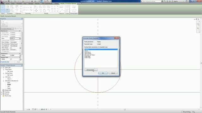Collapse the Identity Data properties group
Image resolution: width=202 pixels, height=113 pixels.
click(20, 57)
